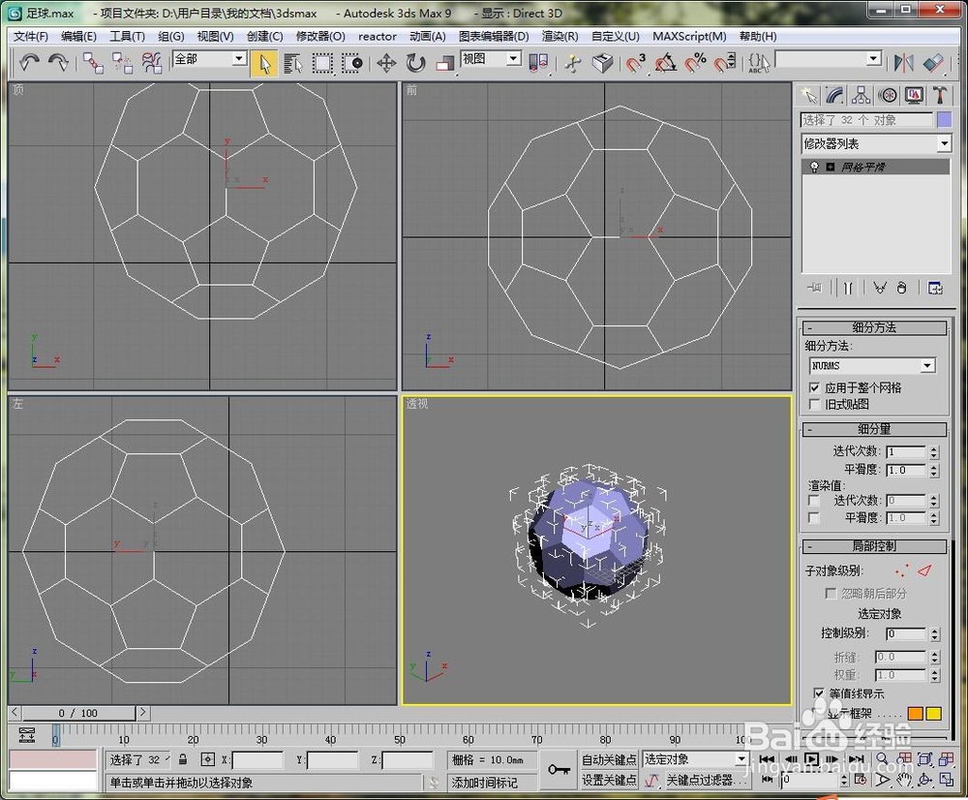The image size is (968, 800).
Task: Activate the Select Object arrow tool
Action: point(265,64)
